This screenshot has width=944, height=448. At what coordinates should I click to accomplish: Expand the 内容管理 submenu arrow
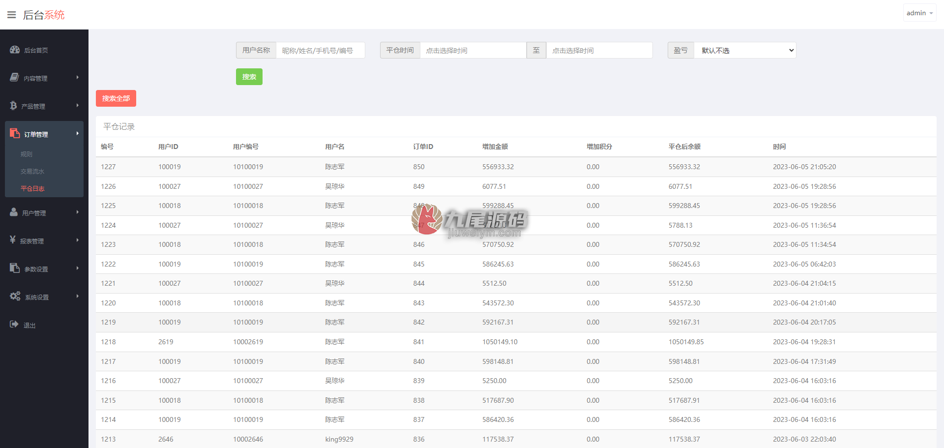pyautogui.click(x=78, y=77)
